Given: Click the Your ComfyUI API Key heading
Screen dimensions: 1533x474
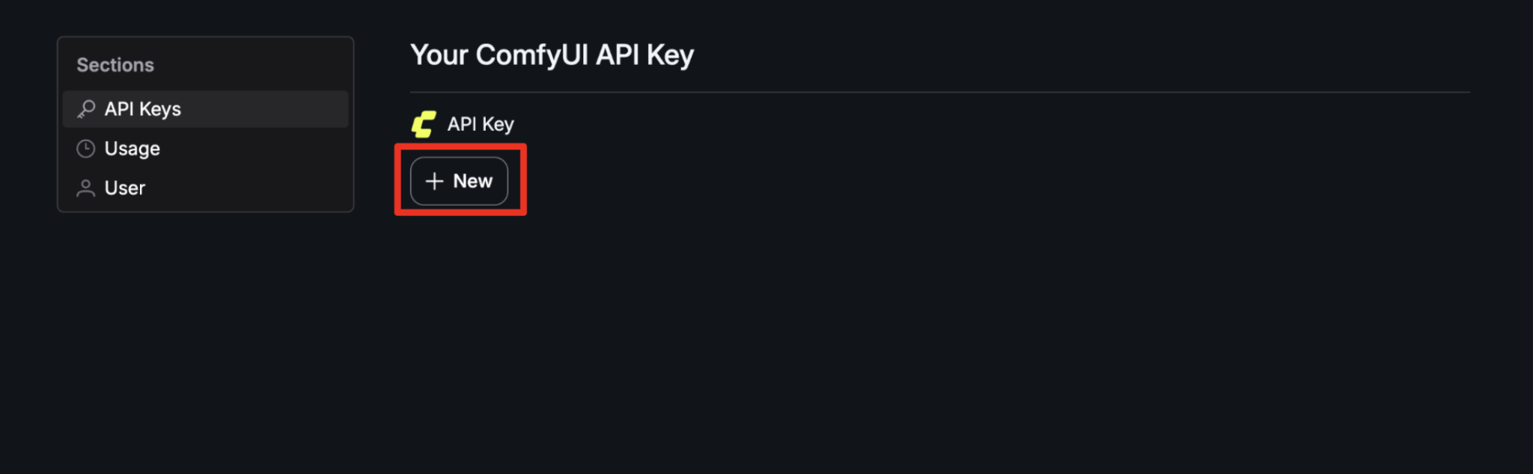Looking at the screenshot, I should pyautogui.click(x=552, y=54).
